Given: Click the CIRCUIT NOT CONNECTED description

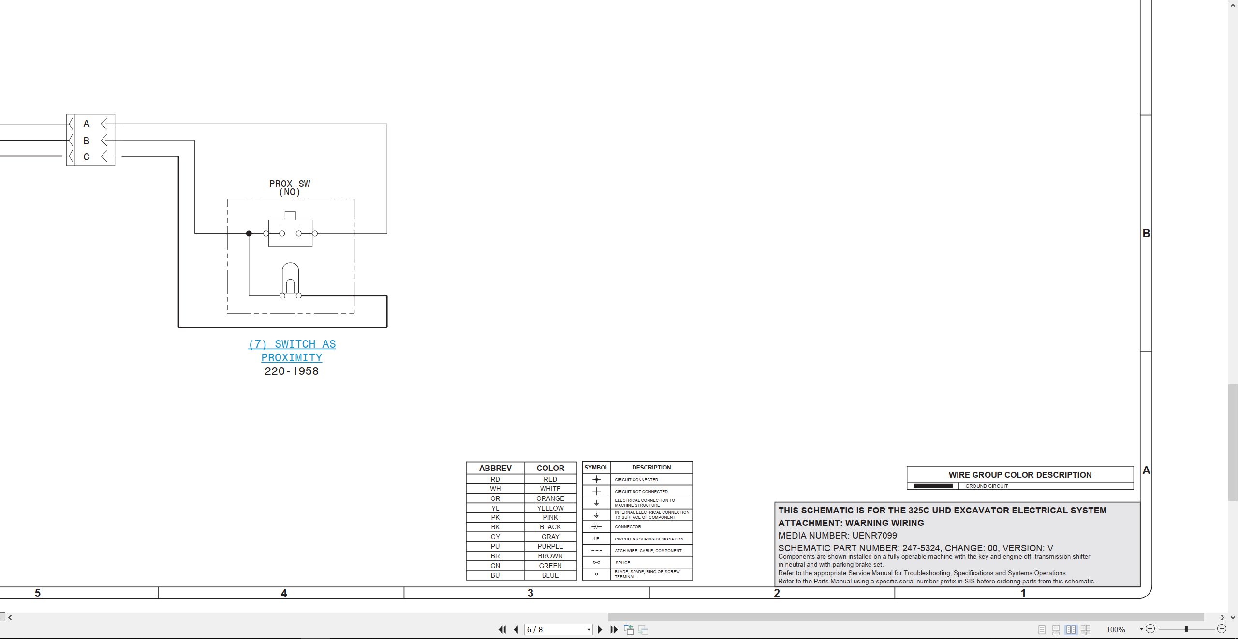Looking at the screenshot, I should 641,491.
